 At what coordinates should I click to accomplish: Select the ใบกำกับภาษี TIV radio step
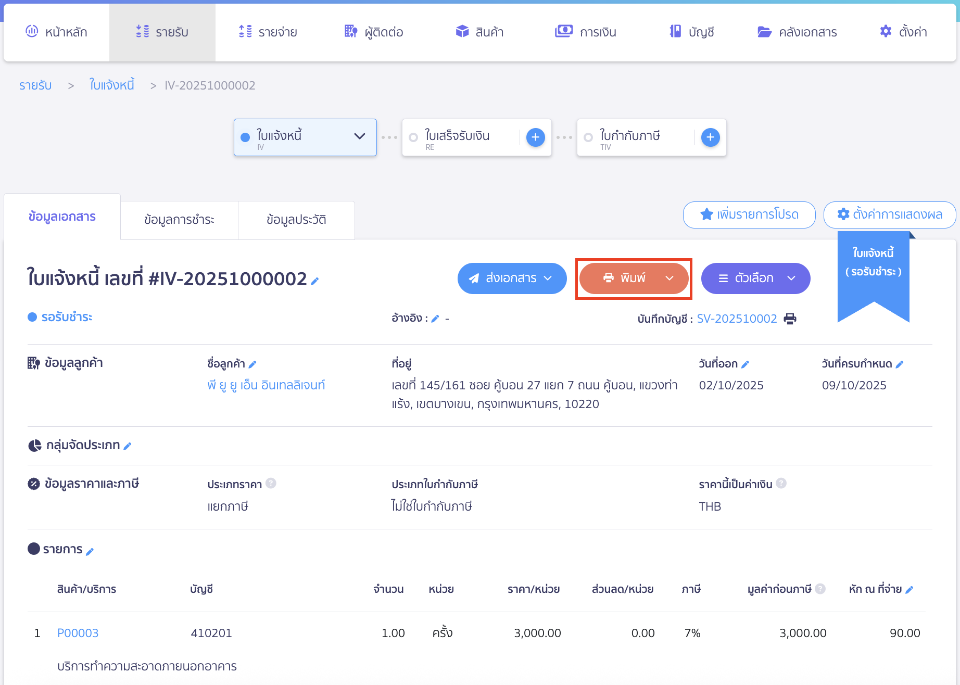(588, 137)
